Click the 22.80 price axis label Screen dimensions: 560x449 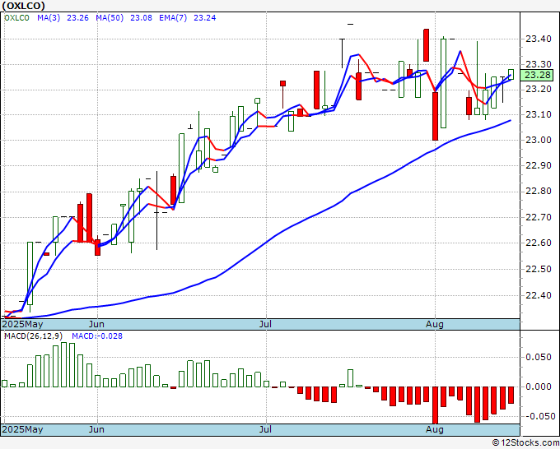click(x=539, y=192)
